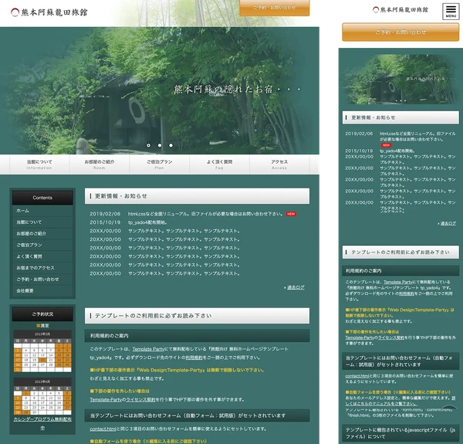Open the お部屋のご紹介 Room nav tab
The width and height of the screenshot is (463, 444).
tap(100, 164)
